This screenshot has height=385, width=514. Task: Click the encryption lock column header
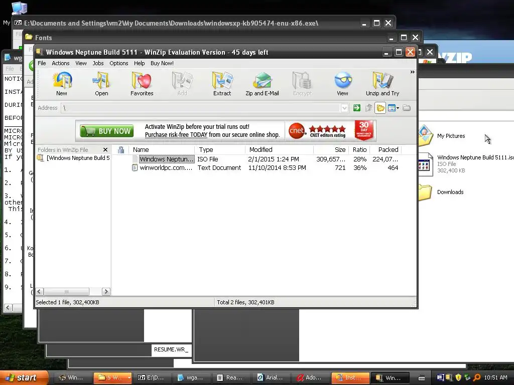pos(121,149)
